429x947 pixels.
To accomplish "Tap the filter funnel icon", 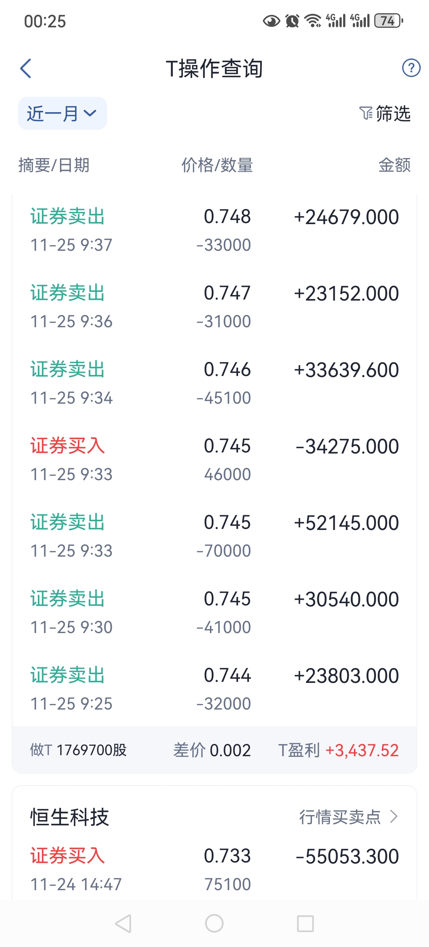I will [366, 113].
